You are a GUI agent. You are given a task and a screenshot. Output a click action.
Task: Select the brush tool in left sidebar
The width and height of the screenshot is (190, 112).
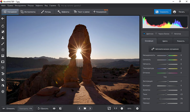click(3, 44)
